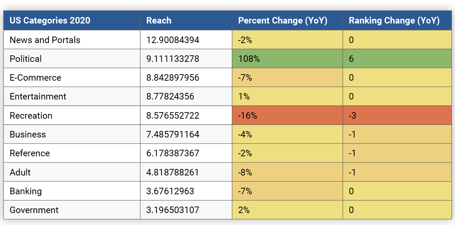The height and width of the screenshot is (225, 455).
Task: Click the 'Recreation' row label
Action: tap(31, 115)
